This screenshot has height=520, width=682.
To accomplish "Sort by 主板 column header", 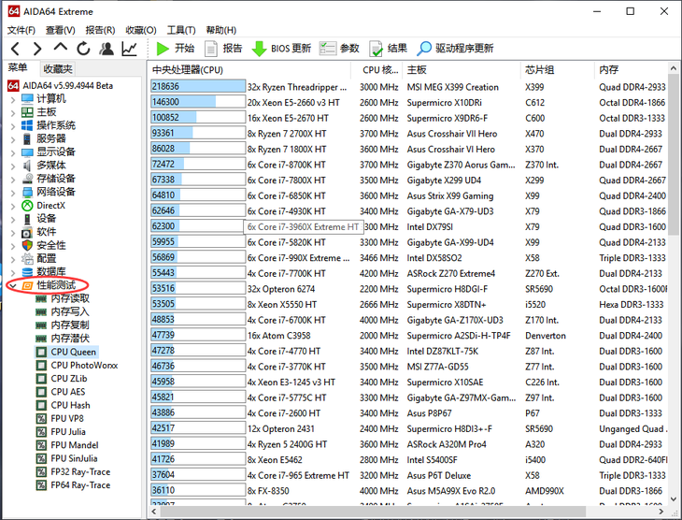I will pyautogui.click(x=462, y=70).
